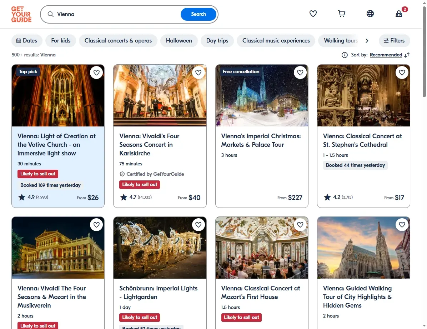Select the For kids filter chip

(x=61, y=41)
